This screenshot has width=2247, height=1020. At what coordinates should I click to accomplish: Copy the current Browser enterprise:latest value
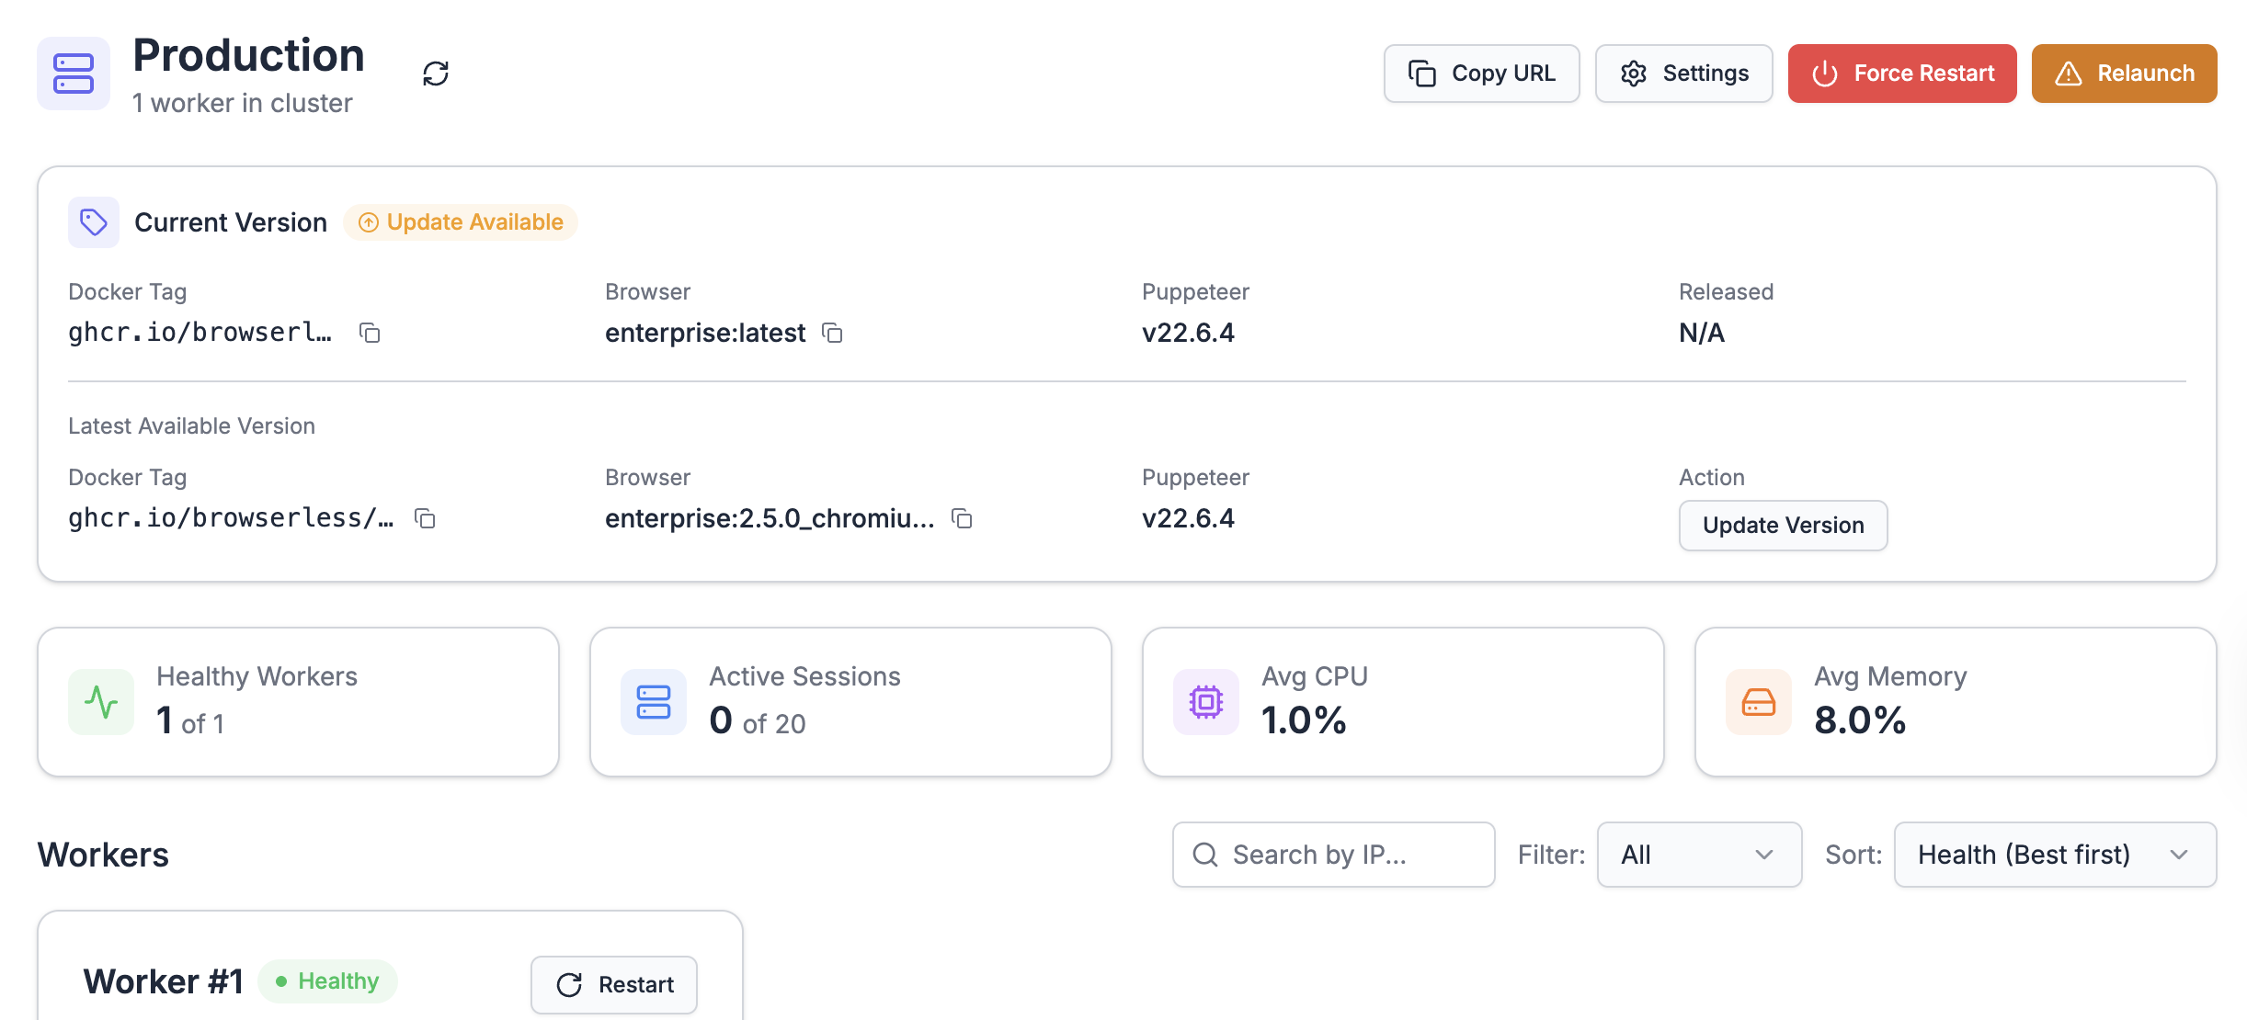coord(832,333)
